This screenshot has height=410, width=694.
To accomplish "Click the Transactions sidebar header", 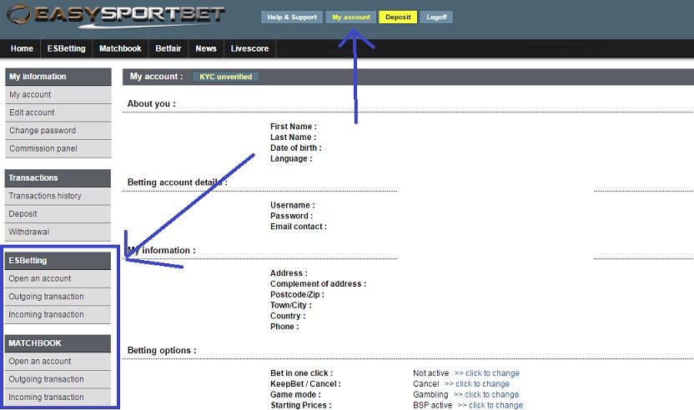I will [x=58, y=177].
